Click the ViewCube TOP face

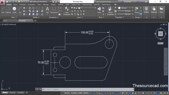tap(161, 34)
